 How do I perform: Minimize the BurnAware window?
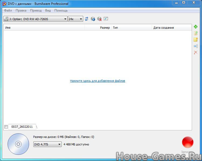(176, 3)
